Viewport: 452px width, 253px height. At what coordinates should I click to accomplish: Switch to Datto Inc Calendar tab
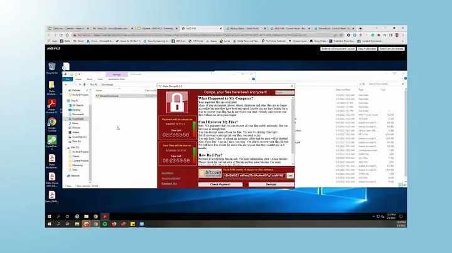(x=68, y=28)
